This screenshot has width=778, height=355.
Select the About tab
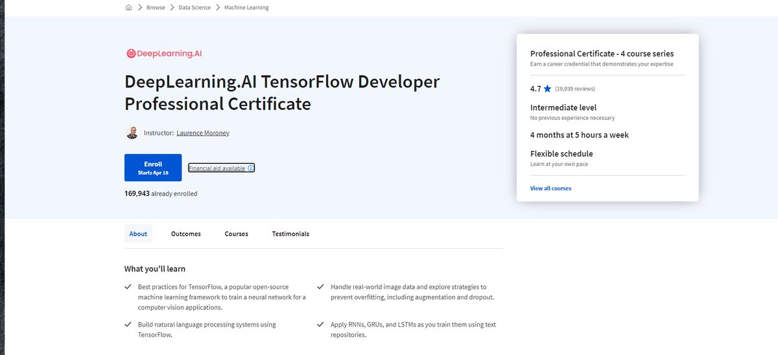[x=138, y=234]
